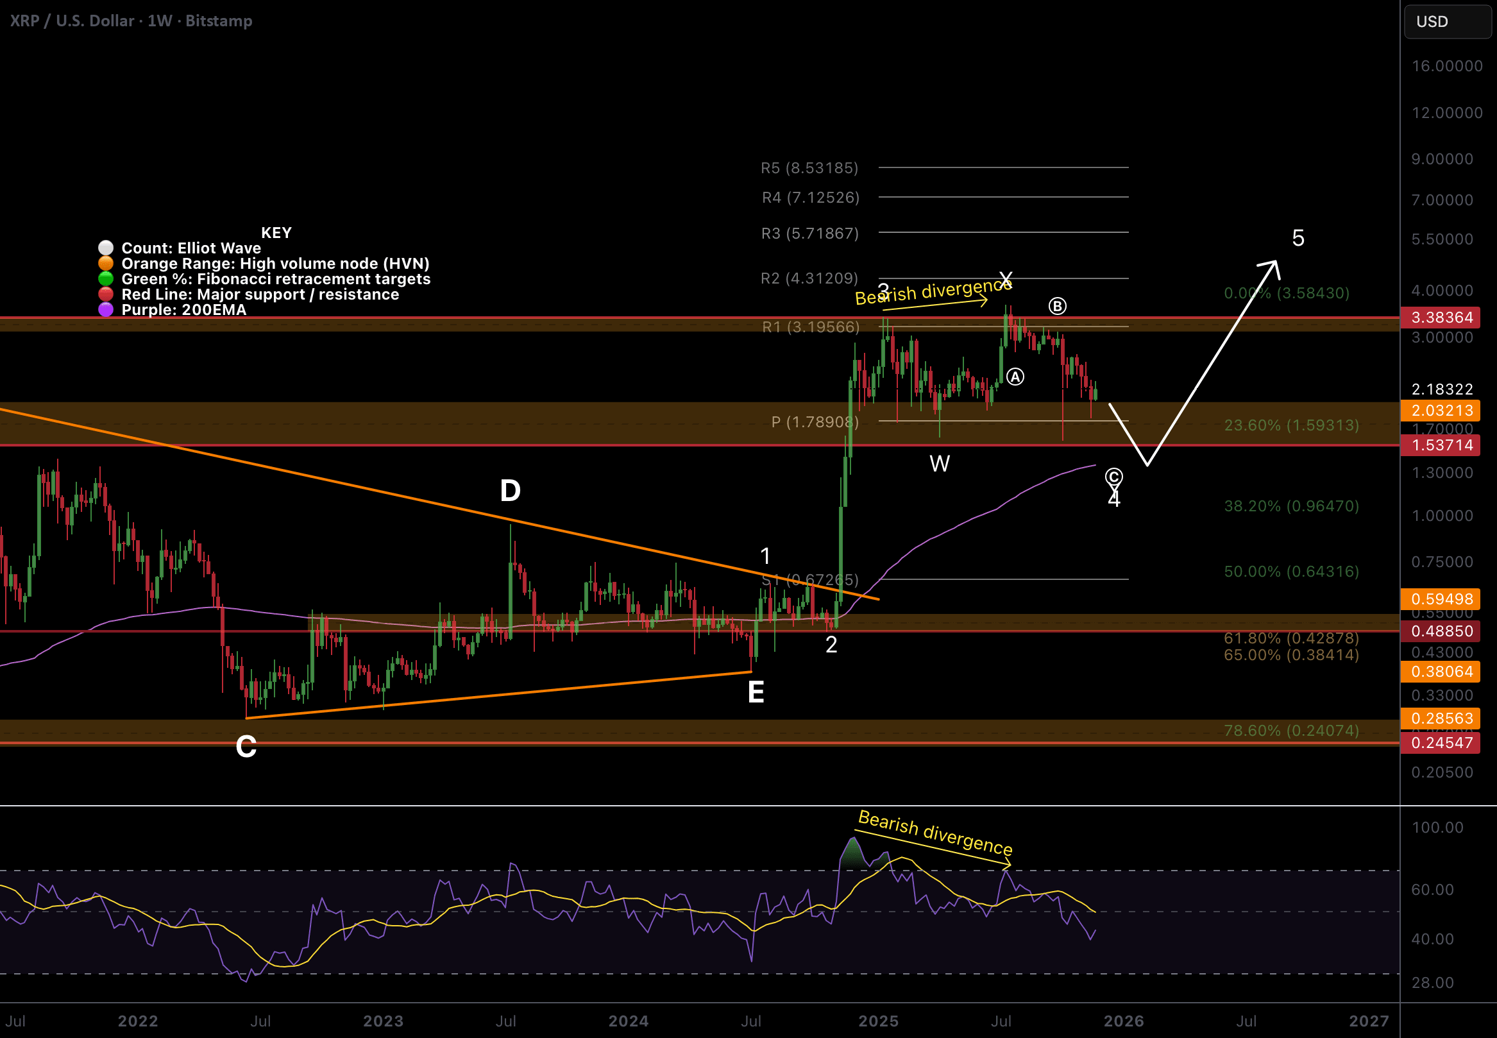The image size is (1497, 1038).
Task: Select the green Fibonacci key circle
Action: [x=105, y=278]
